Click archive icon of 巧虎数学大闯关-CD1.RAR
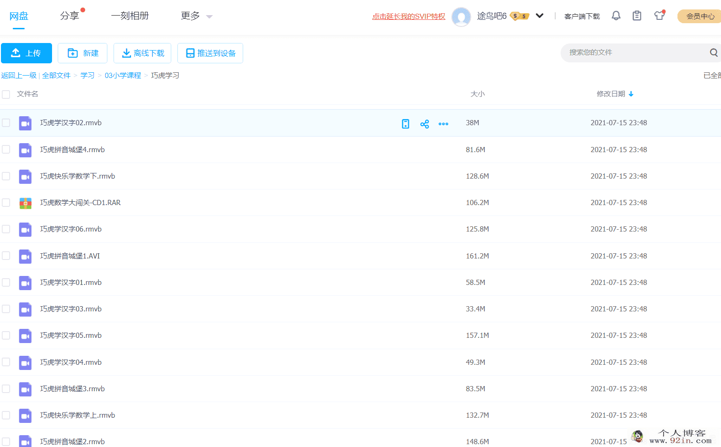721x447 pixels. (25, 203)
